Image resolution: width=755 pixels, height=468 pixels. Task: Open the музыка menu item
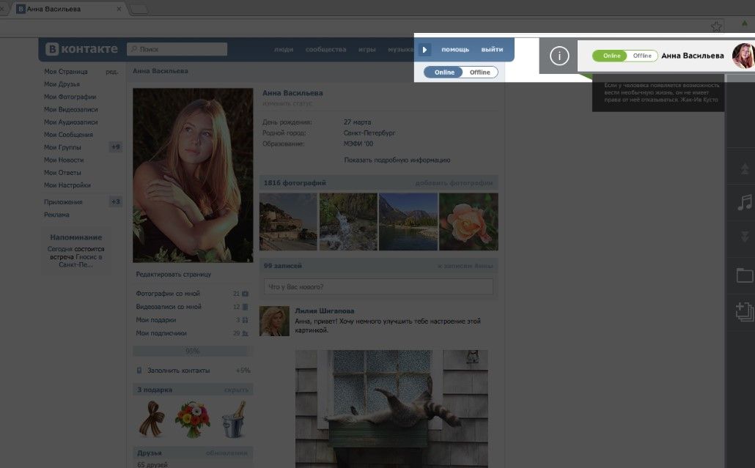(x=401, y=50)
